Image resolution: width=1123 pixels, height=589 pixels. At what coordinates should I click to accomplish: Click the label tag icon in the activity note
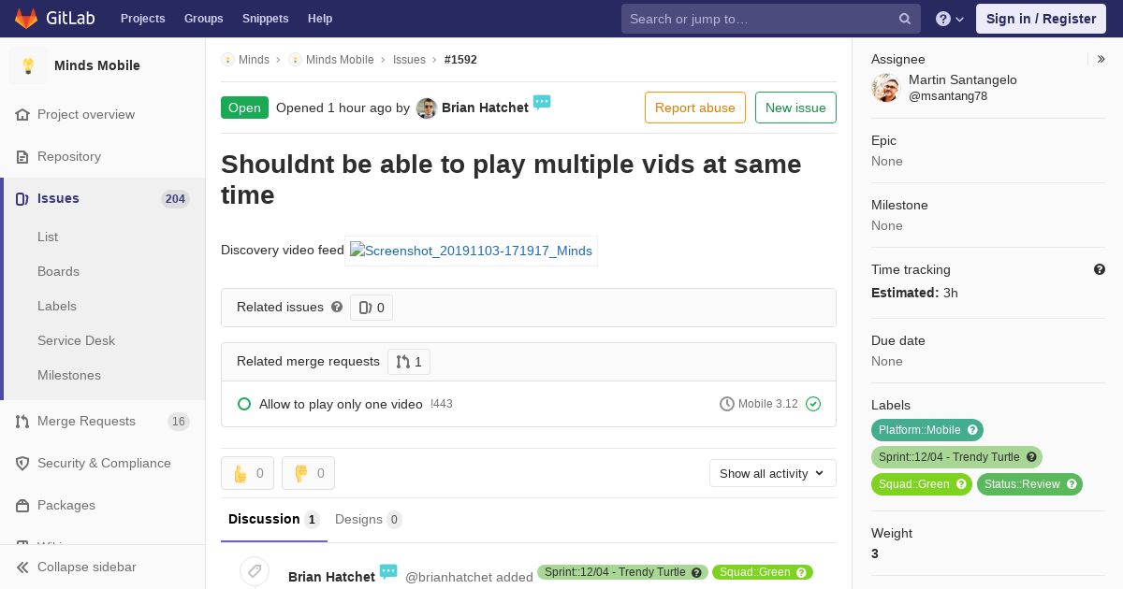point(255,571)
